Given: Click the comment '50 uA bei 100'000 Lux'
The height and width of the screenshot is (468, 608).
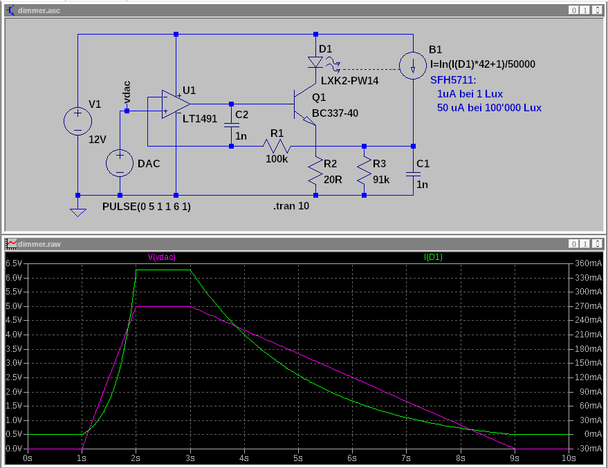Looking at the screenshot, I should point(489,108).
